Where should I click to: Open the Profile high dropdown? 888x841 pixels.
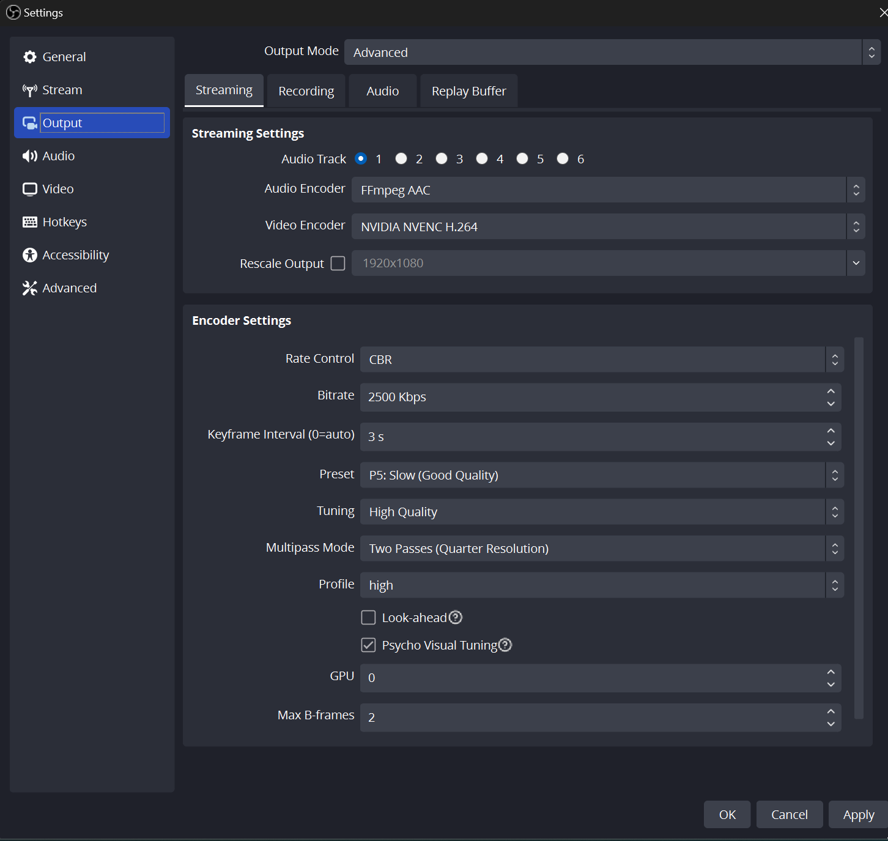coord(602,585)
